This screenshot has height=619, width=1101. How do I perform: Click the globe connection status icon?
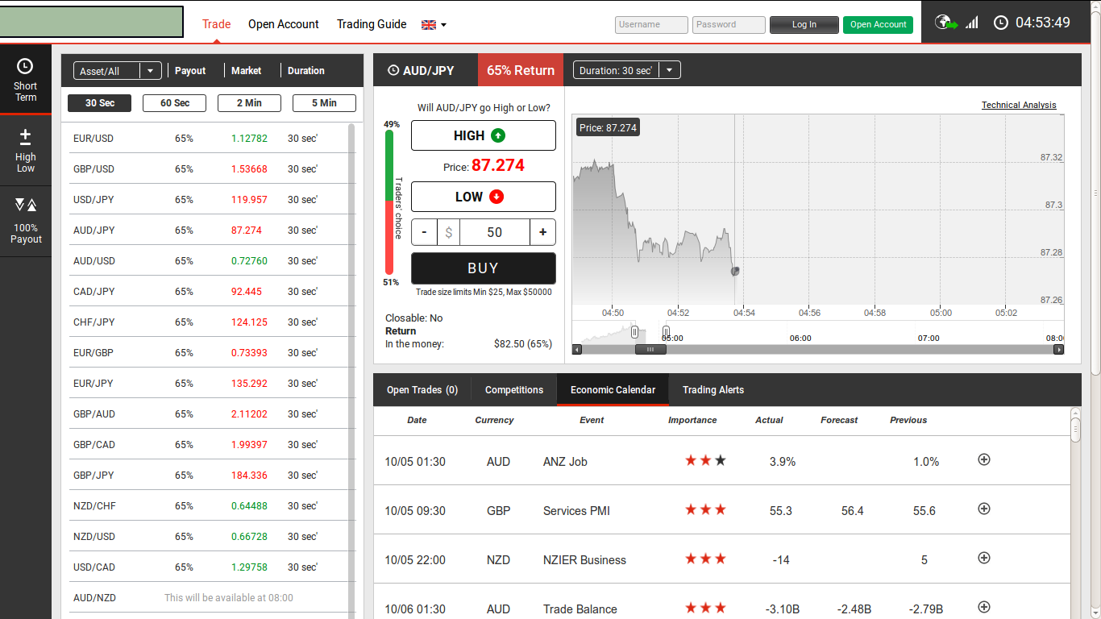coord(946,23)
